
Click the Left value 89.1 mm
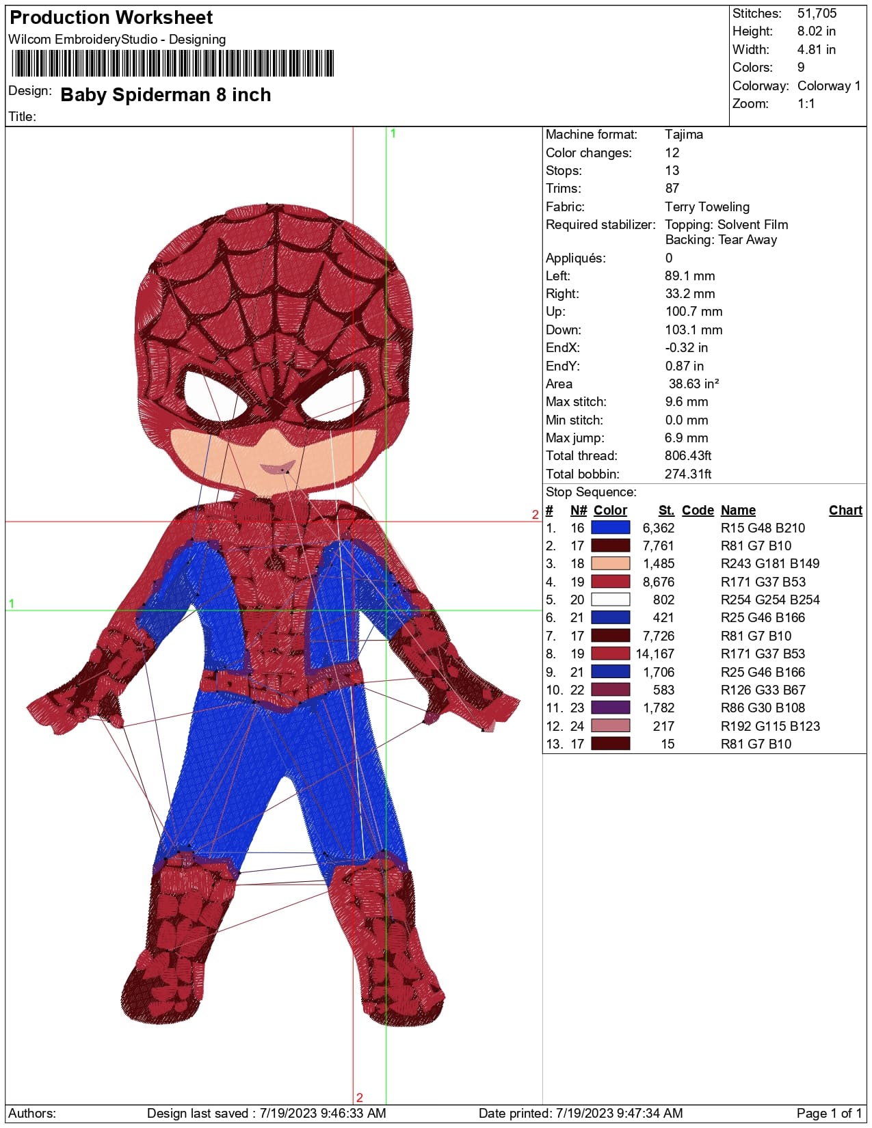(x=690, y=276)
